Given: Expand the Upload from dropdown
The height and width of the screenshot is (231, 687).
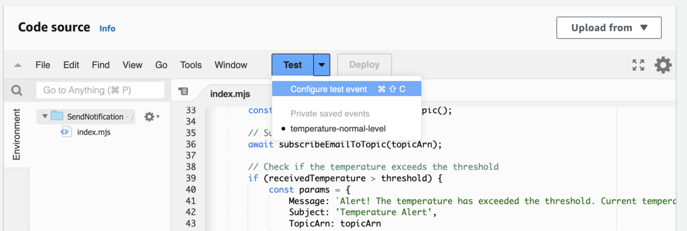Looking at the screenshot, I should 609,28.
